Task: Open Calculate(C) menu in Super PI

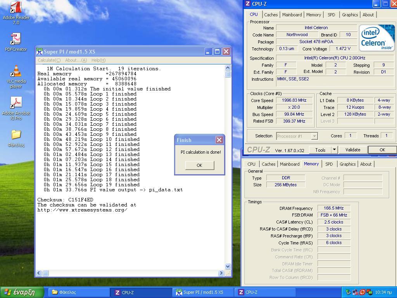Action: [49, 60]
